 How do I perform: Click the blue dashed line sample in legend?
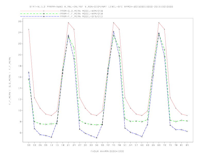coord(40,17)
